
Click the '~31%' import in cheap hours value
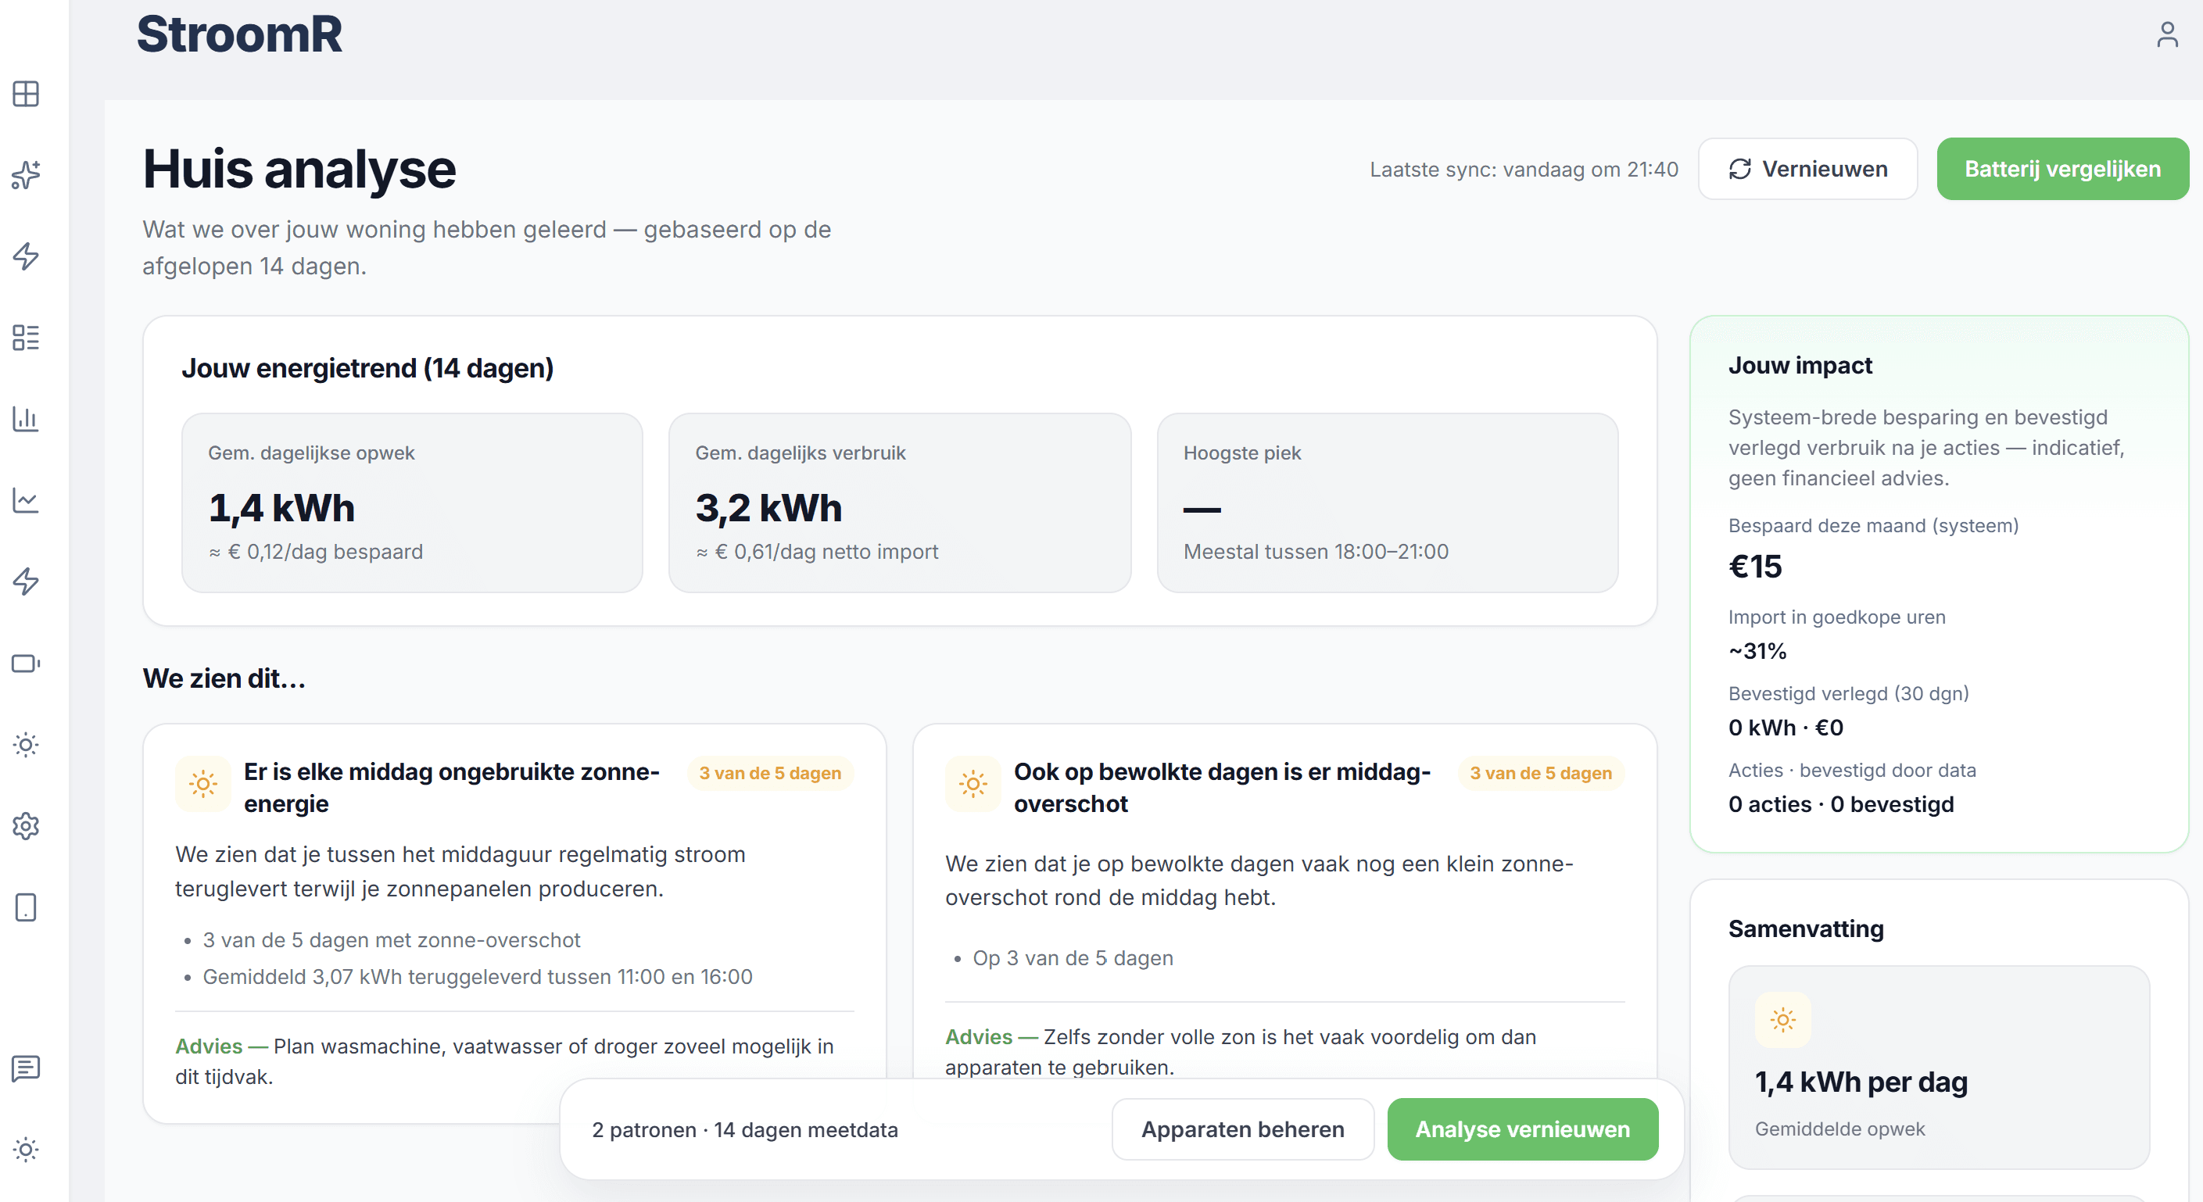point(1757,652)
